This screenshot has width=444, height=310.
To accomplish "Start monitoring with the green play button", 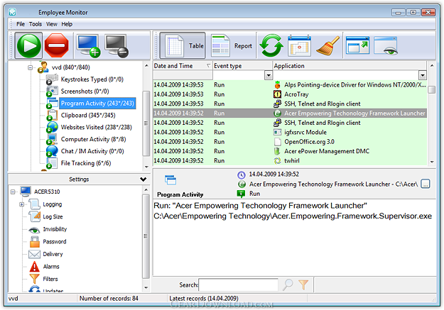I will tap(28, 45).
